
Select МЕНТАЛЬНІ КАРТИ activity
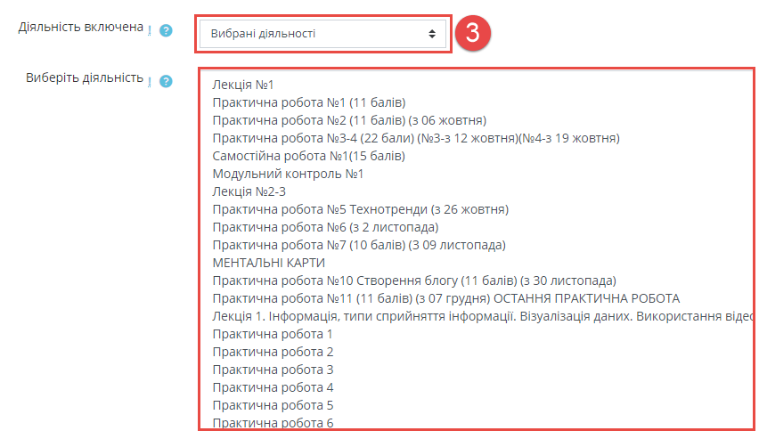click(x=269, y=263)
